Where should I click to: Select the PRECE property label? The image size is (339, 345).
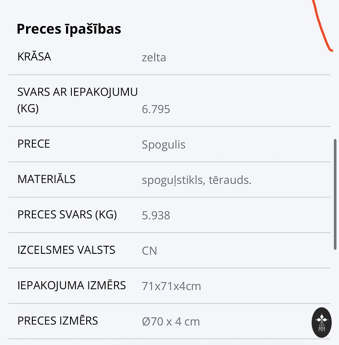34,144
